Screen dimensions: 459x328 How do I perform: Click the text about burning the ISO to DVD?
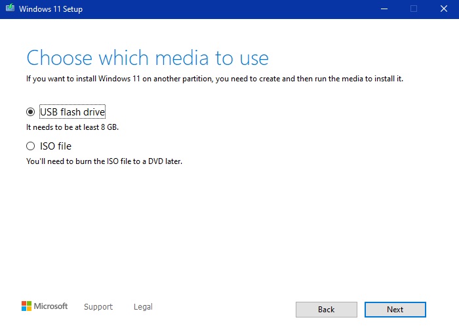point(104,161)
